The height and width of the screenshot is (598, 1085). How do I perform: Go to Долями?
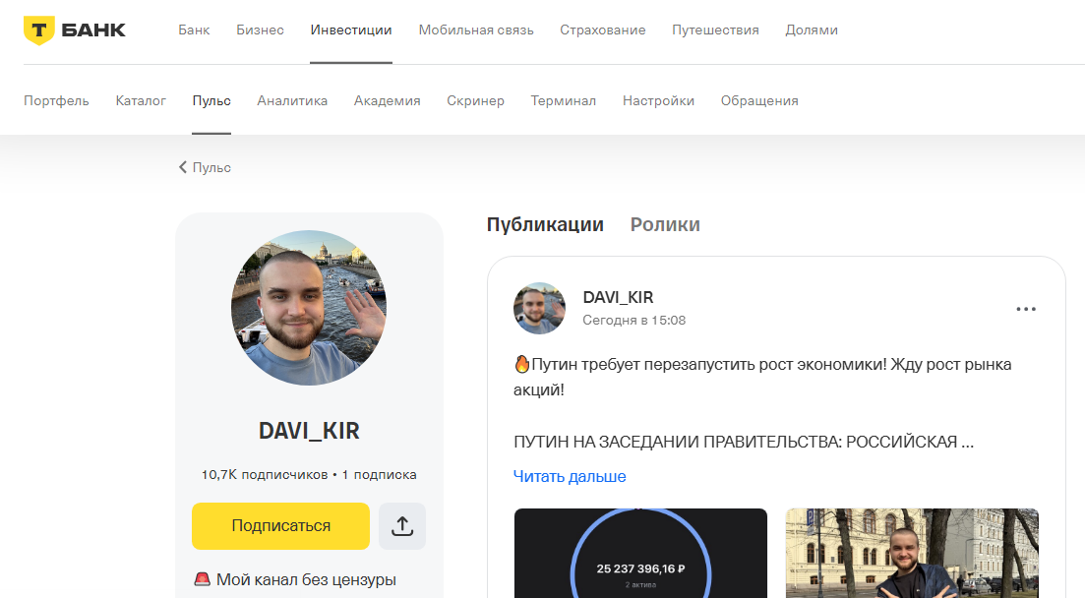(x=812, y=30)
